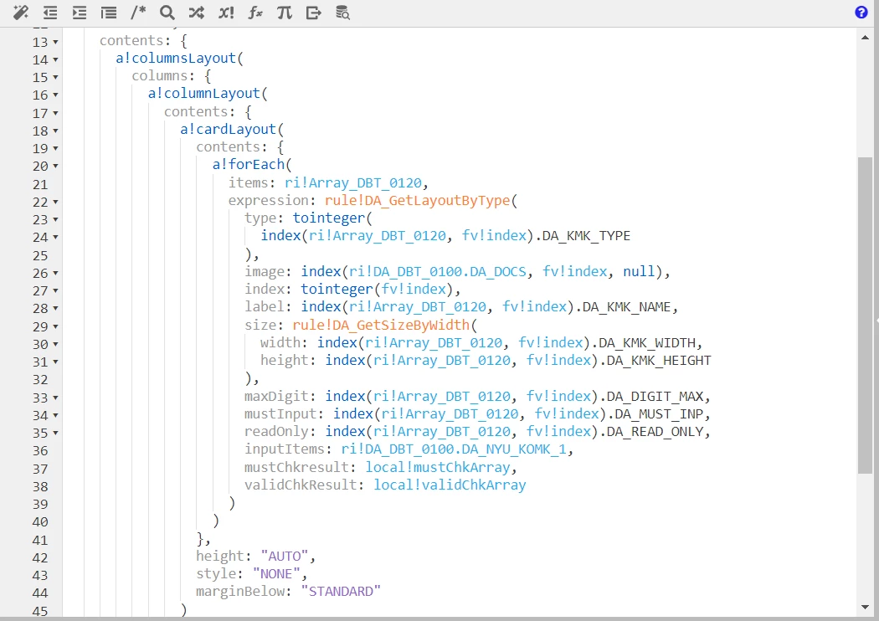Click local!mustChkArray on line 37
The image size is (879, 621).
pos(438,468)
